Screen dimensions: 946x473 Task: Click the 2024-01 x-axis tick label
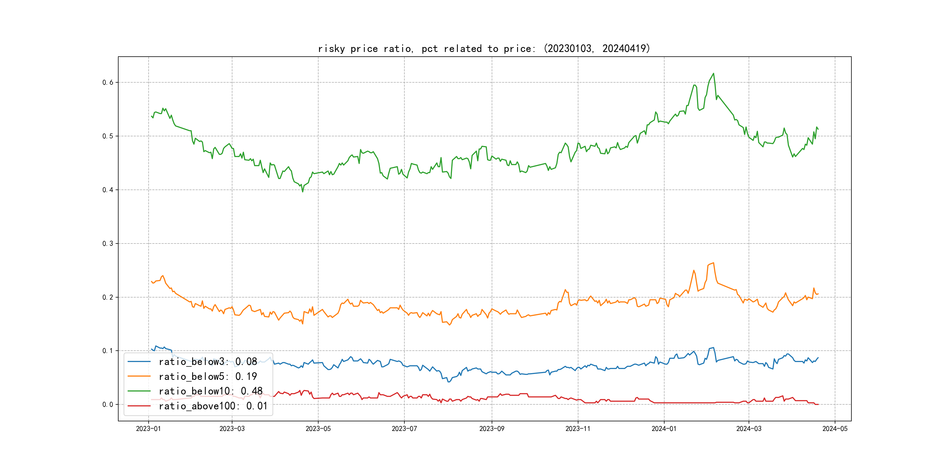tap(664, 429)
